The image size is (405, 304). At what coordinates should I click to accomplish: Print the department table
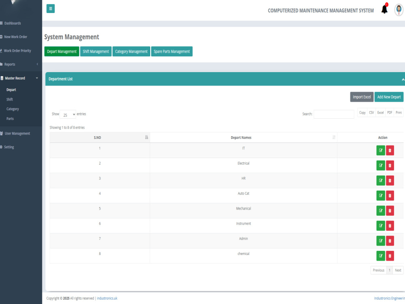(399, 113)
